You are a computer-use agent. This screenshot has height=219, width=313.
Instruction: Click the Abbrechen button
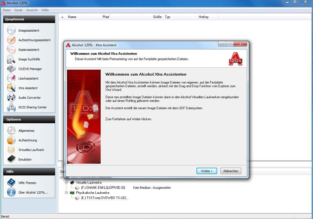[231, 171]
